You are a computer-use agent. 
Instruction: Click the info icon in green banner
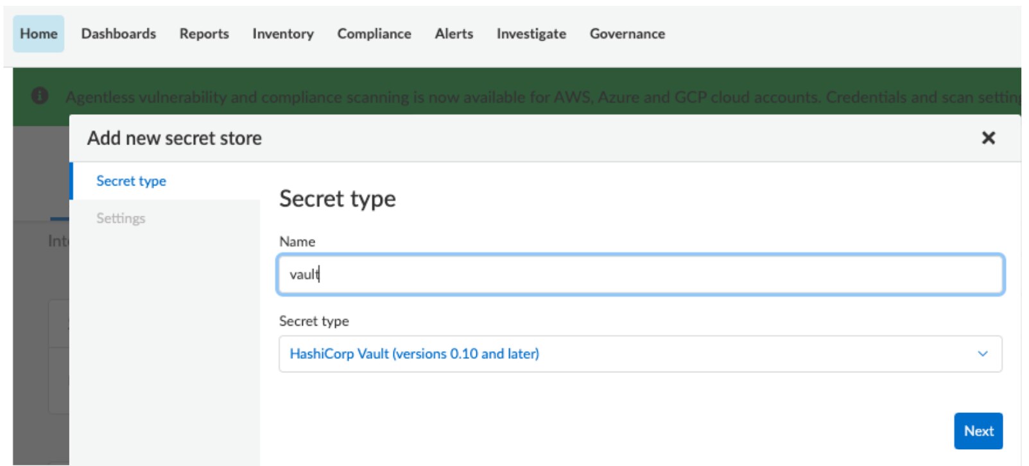pos(40,96)
